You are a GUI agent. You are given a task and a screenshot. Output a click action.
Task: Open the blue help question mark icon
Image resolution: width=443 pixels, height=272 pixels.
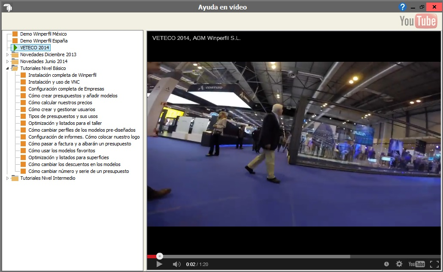(402, 7)
